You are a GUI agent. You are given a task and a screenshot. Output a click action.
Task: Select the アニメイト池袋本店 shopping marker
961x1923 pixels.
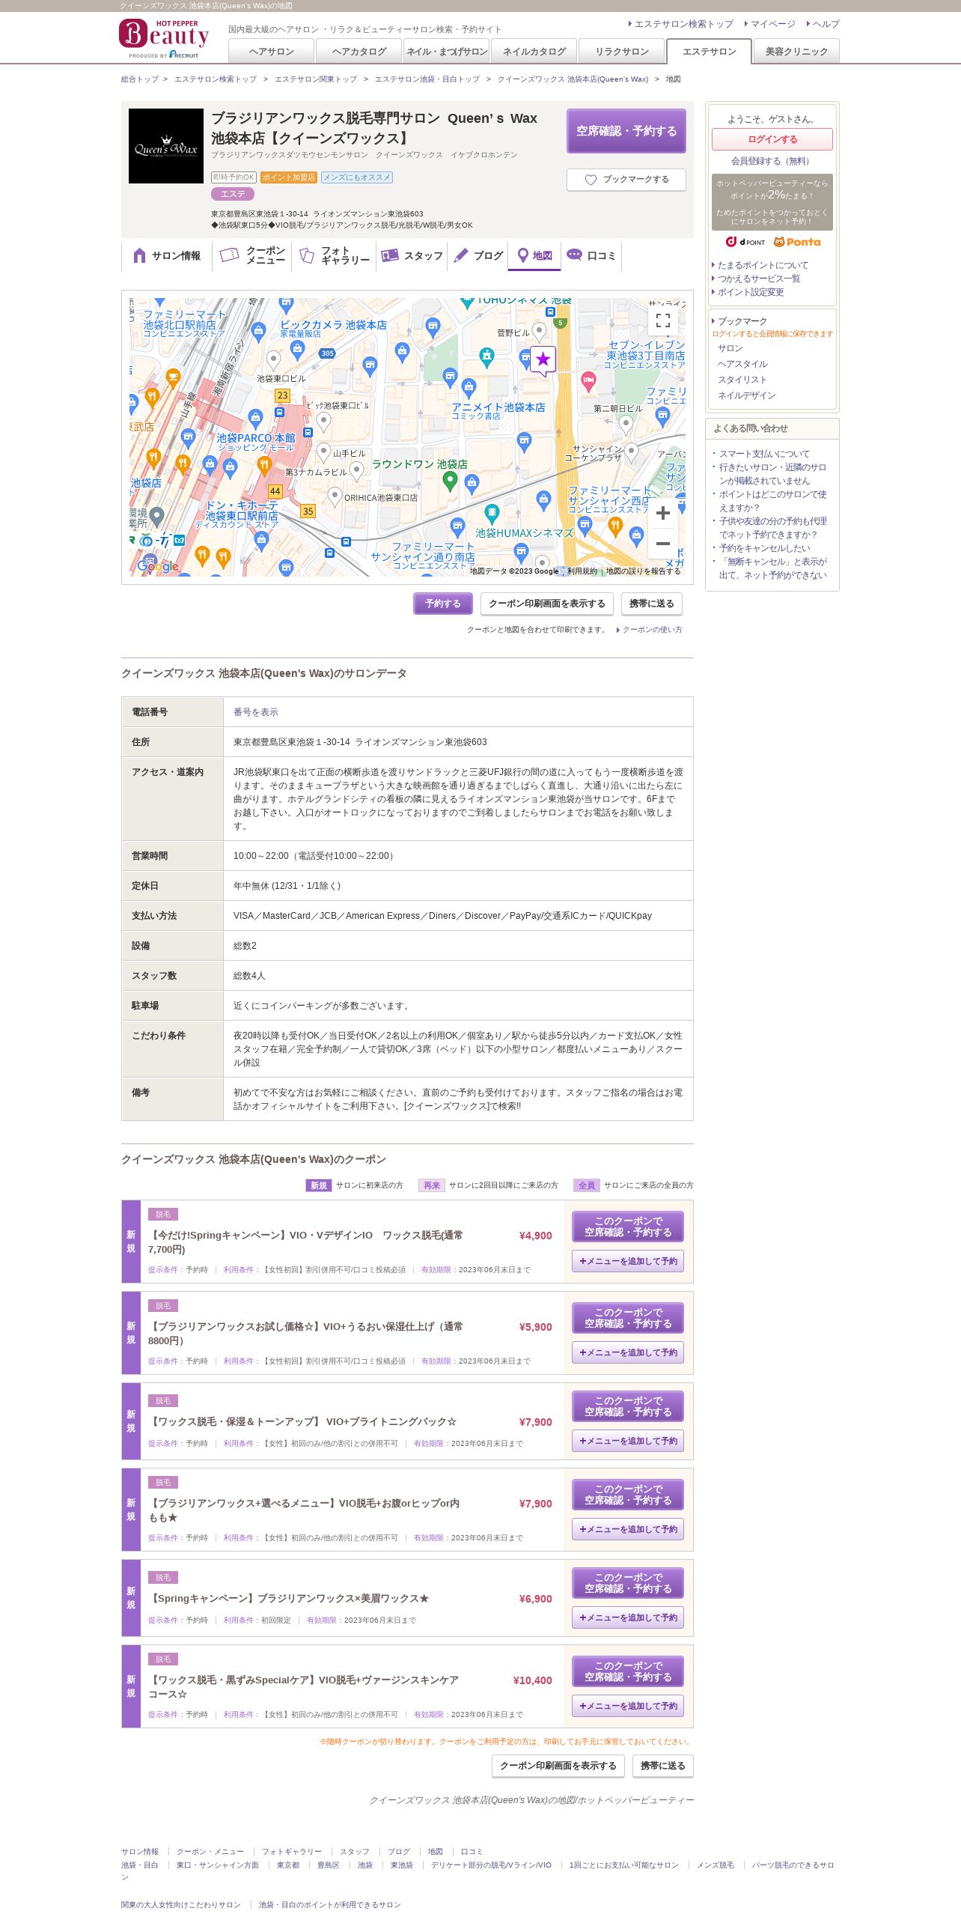click(x=469, y=387)
